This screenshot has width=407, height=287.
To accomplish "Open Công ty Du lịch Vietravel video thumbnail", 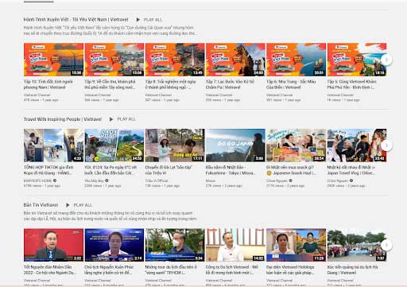I will coord(235,245).
